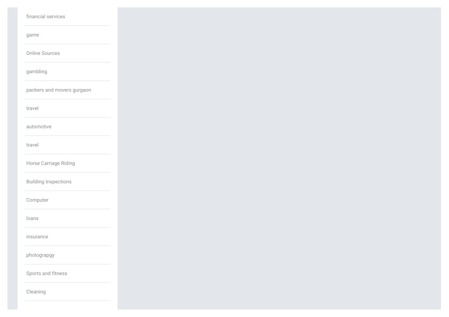This screenshot has height=317, width=449.
Task: Select the second travel link below automotive
Action: [32, 145]
